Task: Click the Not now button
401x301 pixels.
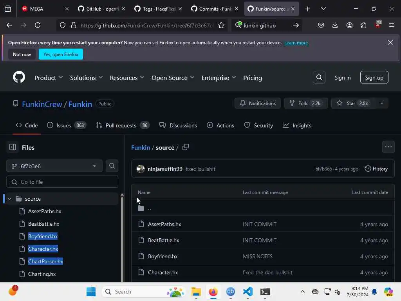Action: point(22,54)
